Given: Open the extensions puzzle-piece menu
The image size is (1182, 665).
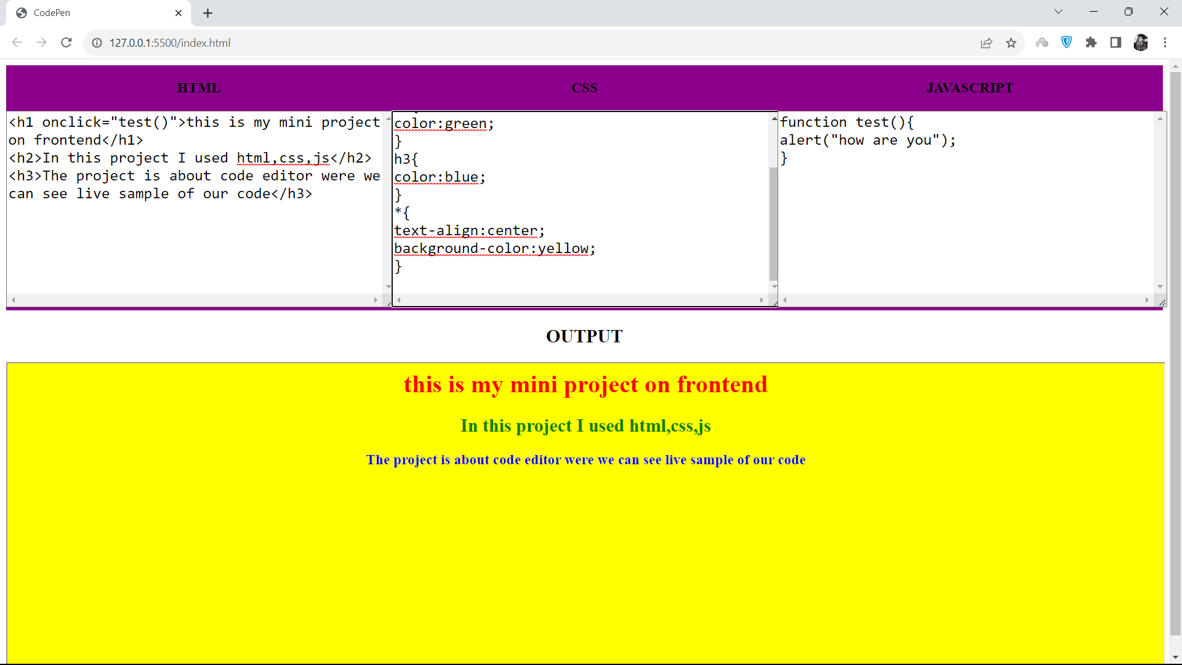Looking at the screenshot, I should point(1092,42).
